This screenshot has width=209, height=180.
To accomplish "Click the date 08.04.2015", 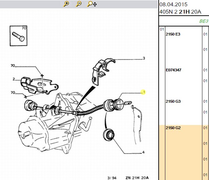I will click(x=173, y=5).
